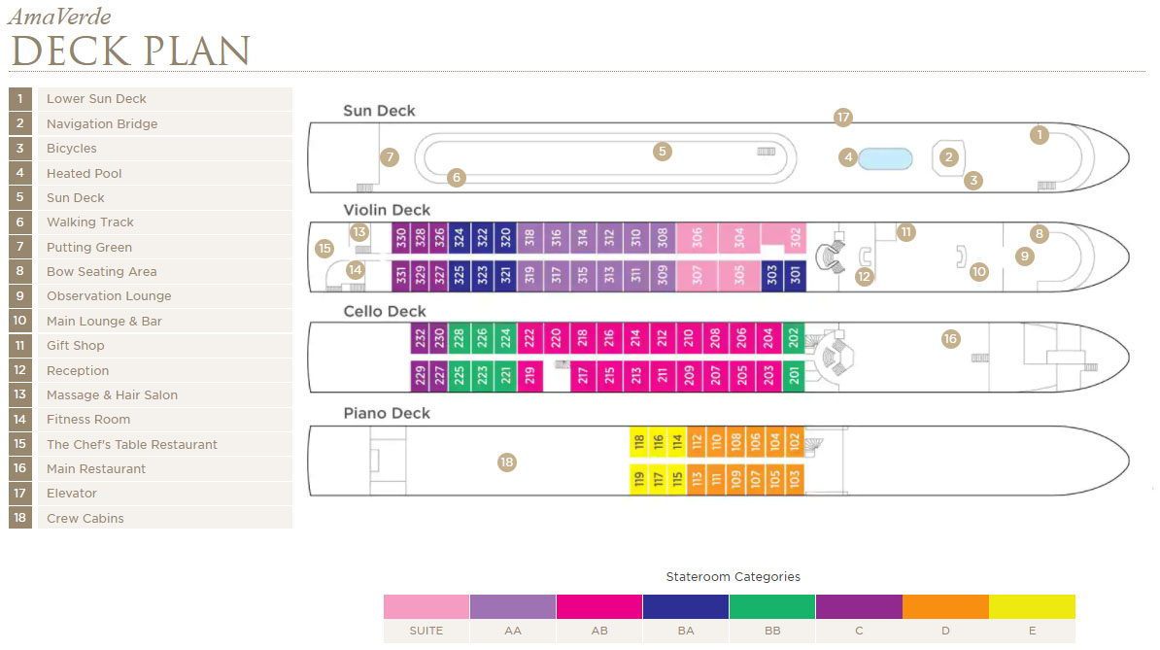This screenshot has height=650, width=1160.
Task: Click marker 7 Putting Green on Sun Deck
Action: tap(390, 156)
